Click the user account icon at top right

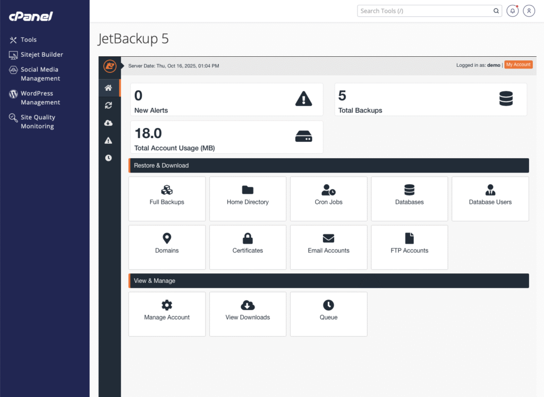click(529, 11)
